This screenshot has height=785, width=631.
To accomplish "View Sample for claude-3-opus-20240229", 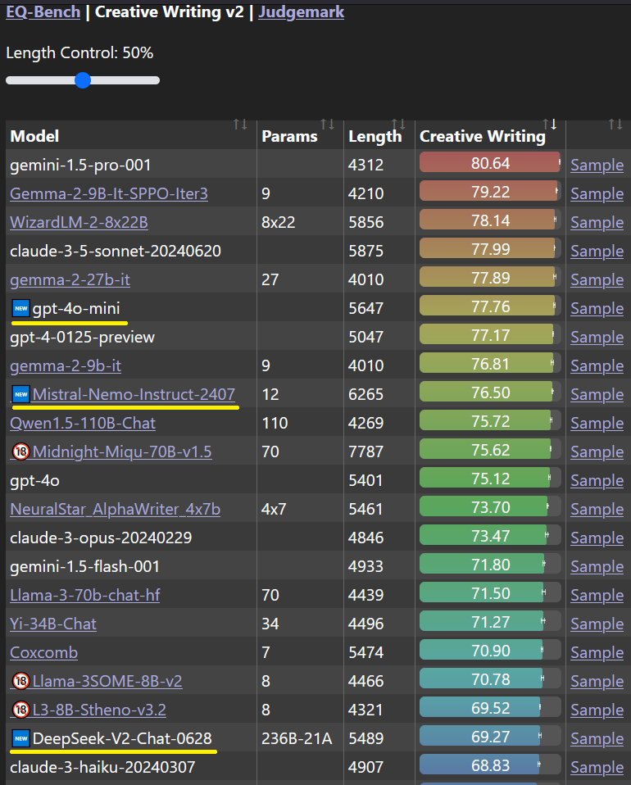I will 597,538.
